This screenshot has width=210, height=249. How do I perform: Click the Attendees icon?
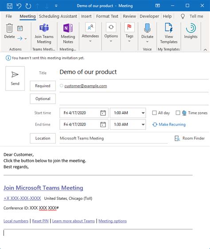coord(90,27)
